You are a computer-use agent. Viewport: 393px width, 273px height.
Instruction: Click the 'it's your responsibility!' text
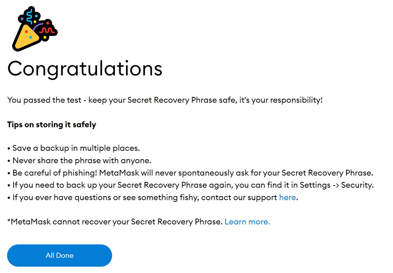[x=281, y=100]
